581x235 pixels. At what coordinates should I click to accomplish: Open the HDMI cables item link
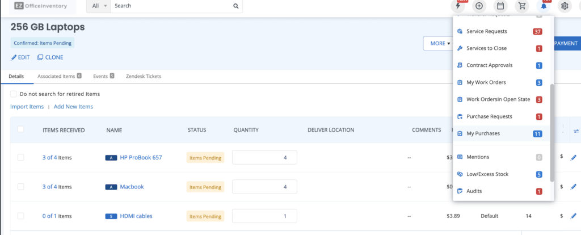click(x=136, y=216)
